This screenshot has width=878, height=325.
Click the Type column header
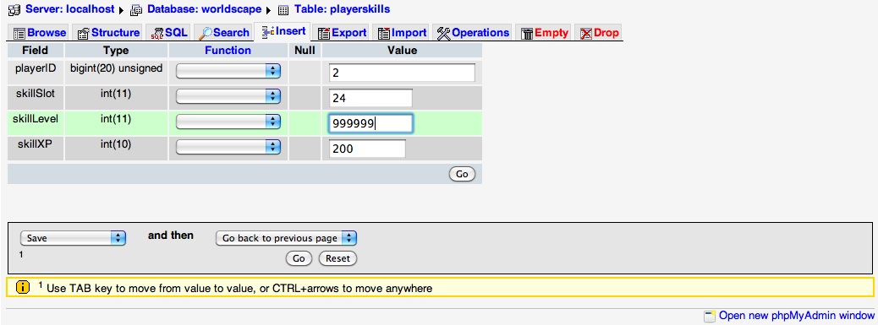[116, 51]
